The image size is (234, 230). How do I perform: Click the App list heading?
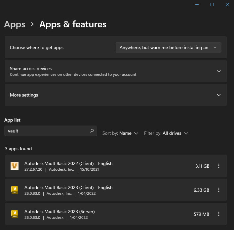12,120
